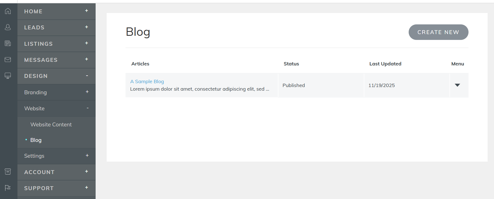Click the Account archive box icon

point(8,172)
